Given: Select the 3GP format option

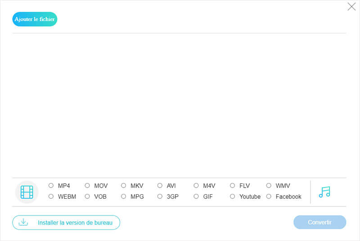Looking at the screenshot, I should [x=160, y=197].
